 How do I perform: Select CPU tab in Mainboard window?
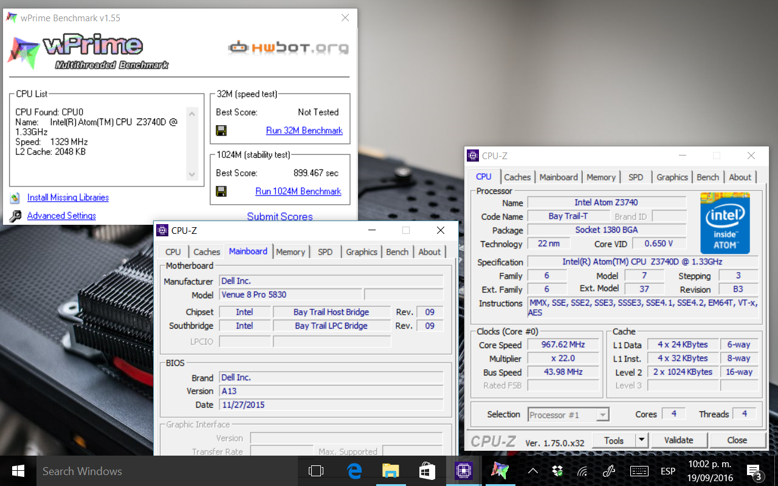[173, 252]
